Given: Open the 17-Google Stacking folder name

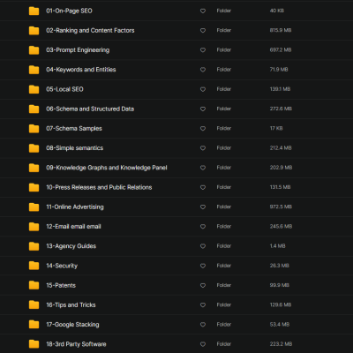Looking at the screenshot, I should pos(72,325).
